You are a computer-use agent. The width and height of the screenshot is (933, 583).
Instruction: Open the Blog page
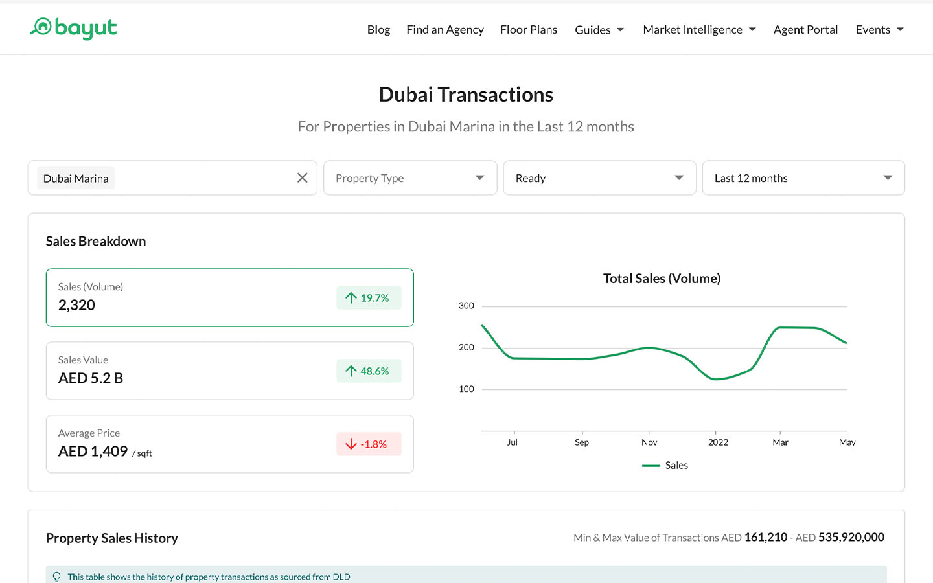(378, 29)
